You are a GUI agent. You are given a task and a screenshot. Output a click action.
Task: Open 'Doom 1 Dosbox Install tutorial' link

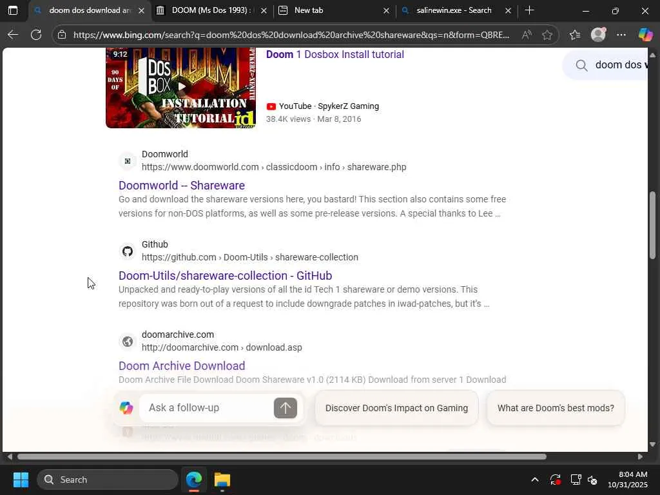coord(335,54)
